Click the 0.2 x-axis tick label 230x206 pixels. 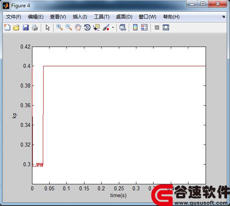[x=101, y=188]
